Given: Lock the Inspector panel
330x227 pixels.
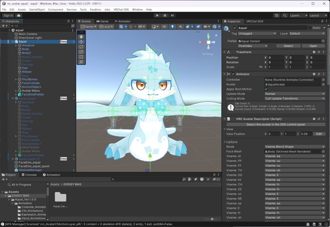Looking at the screenshot, I should tap(322, 21).
